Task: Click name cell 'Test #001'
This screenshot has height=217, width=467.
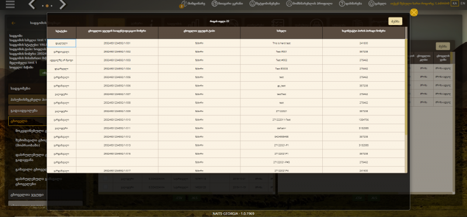Action: pyautogui.click(x=281, y=51)
